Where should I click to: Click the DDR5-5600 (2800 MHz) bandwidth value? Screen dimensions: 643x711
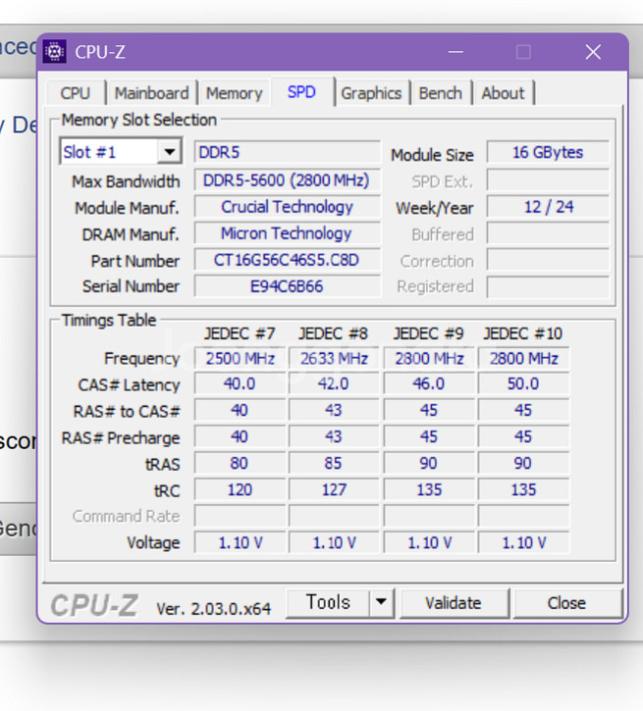(x=287, y=180)
